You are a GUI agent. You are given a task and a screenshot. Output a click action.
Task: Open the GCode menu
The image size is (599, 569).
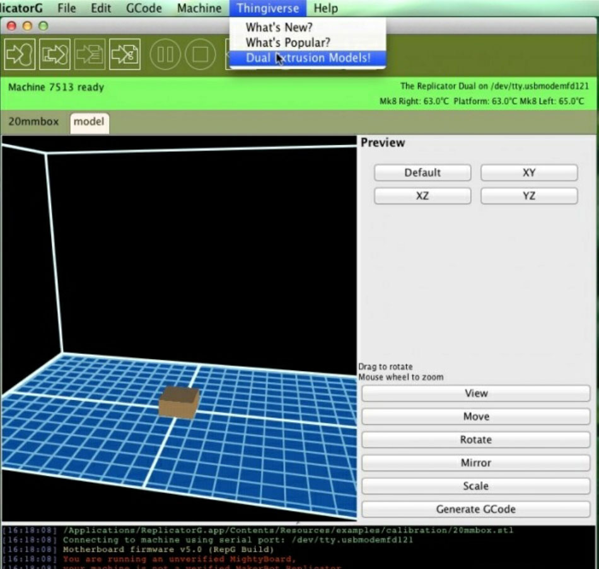click(144, 8)
